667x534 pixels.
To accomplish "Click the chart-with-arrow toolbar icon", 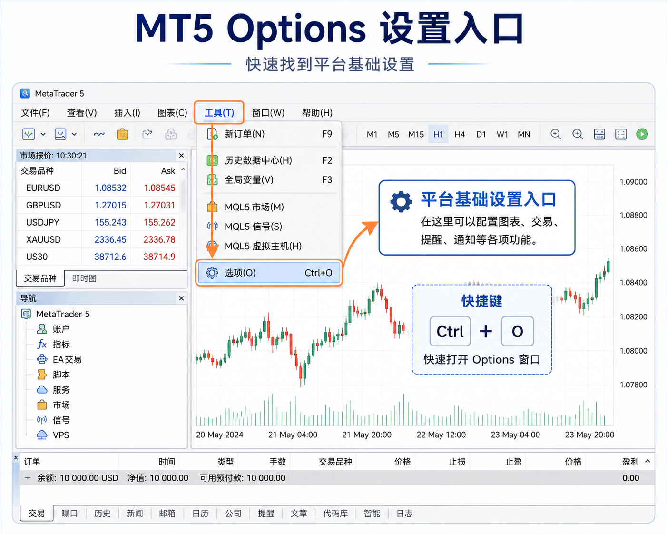I will (x=147, y=134).
